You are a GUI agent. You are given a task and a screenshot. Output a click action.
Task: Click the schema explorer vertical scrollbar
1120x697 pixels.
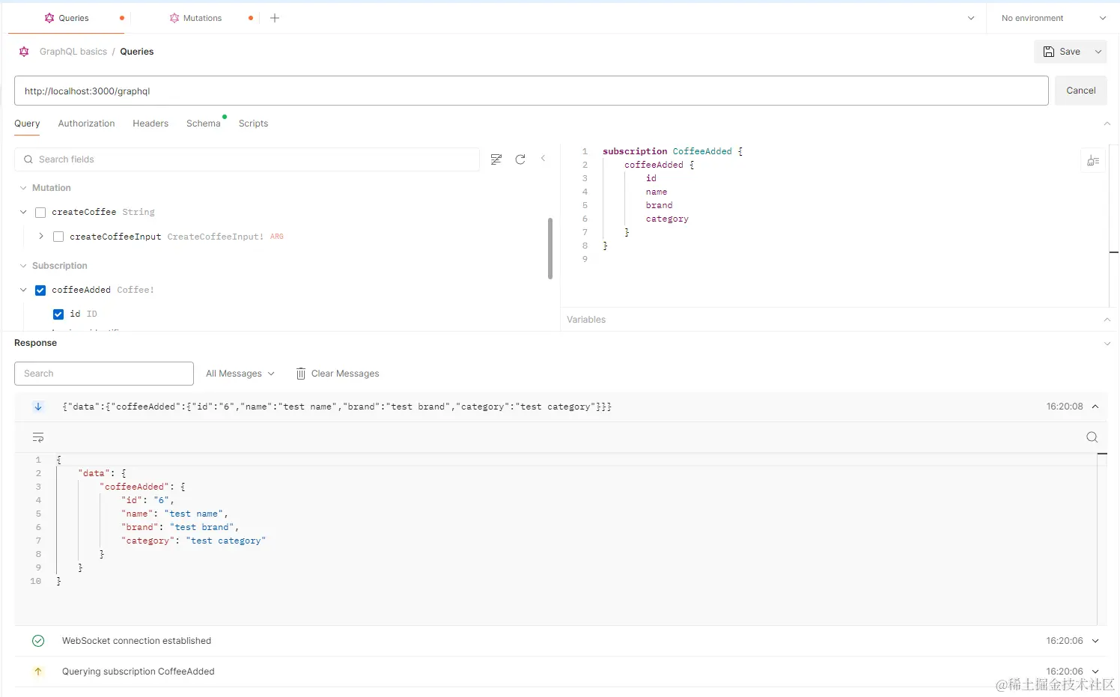tap(550, 249)
